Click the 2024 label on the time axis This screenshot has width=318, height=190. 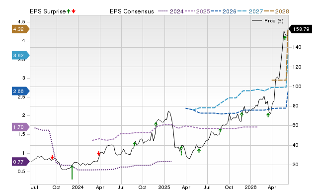[x=78, y=187]
